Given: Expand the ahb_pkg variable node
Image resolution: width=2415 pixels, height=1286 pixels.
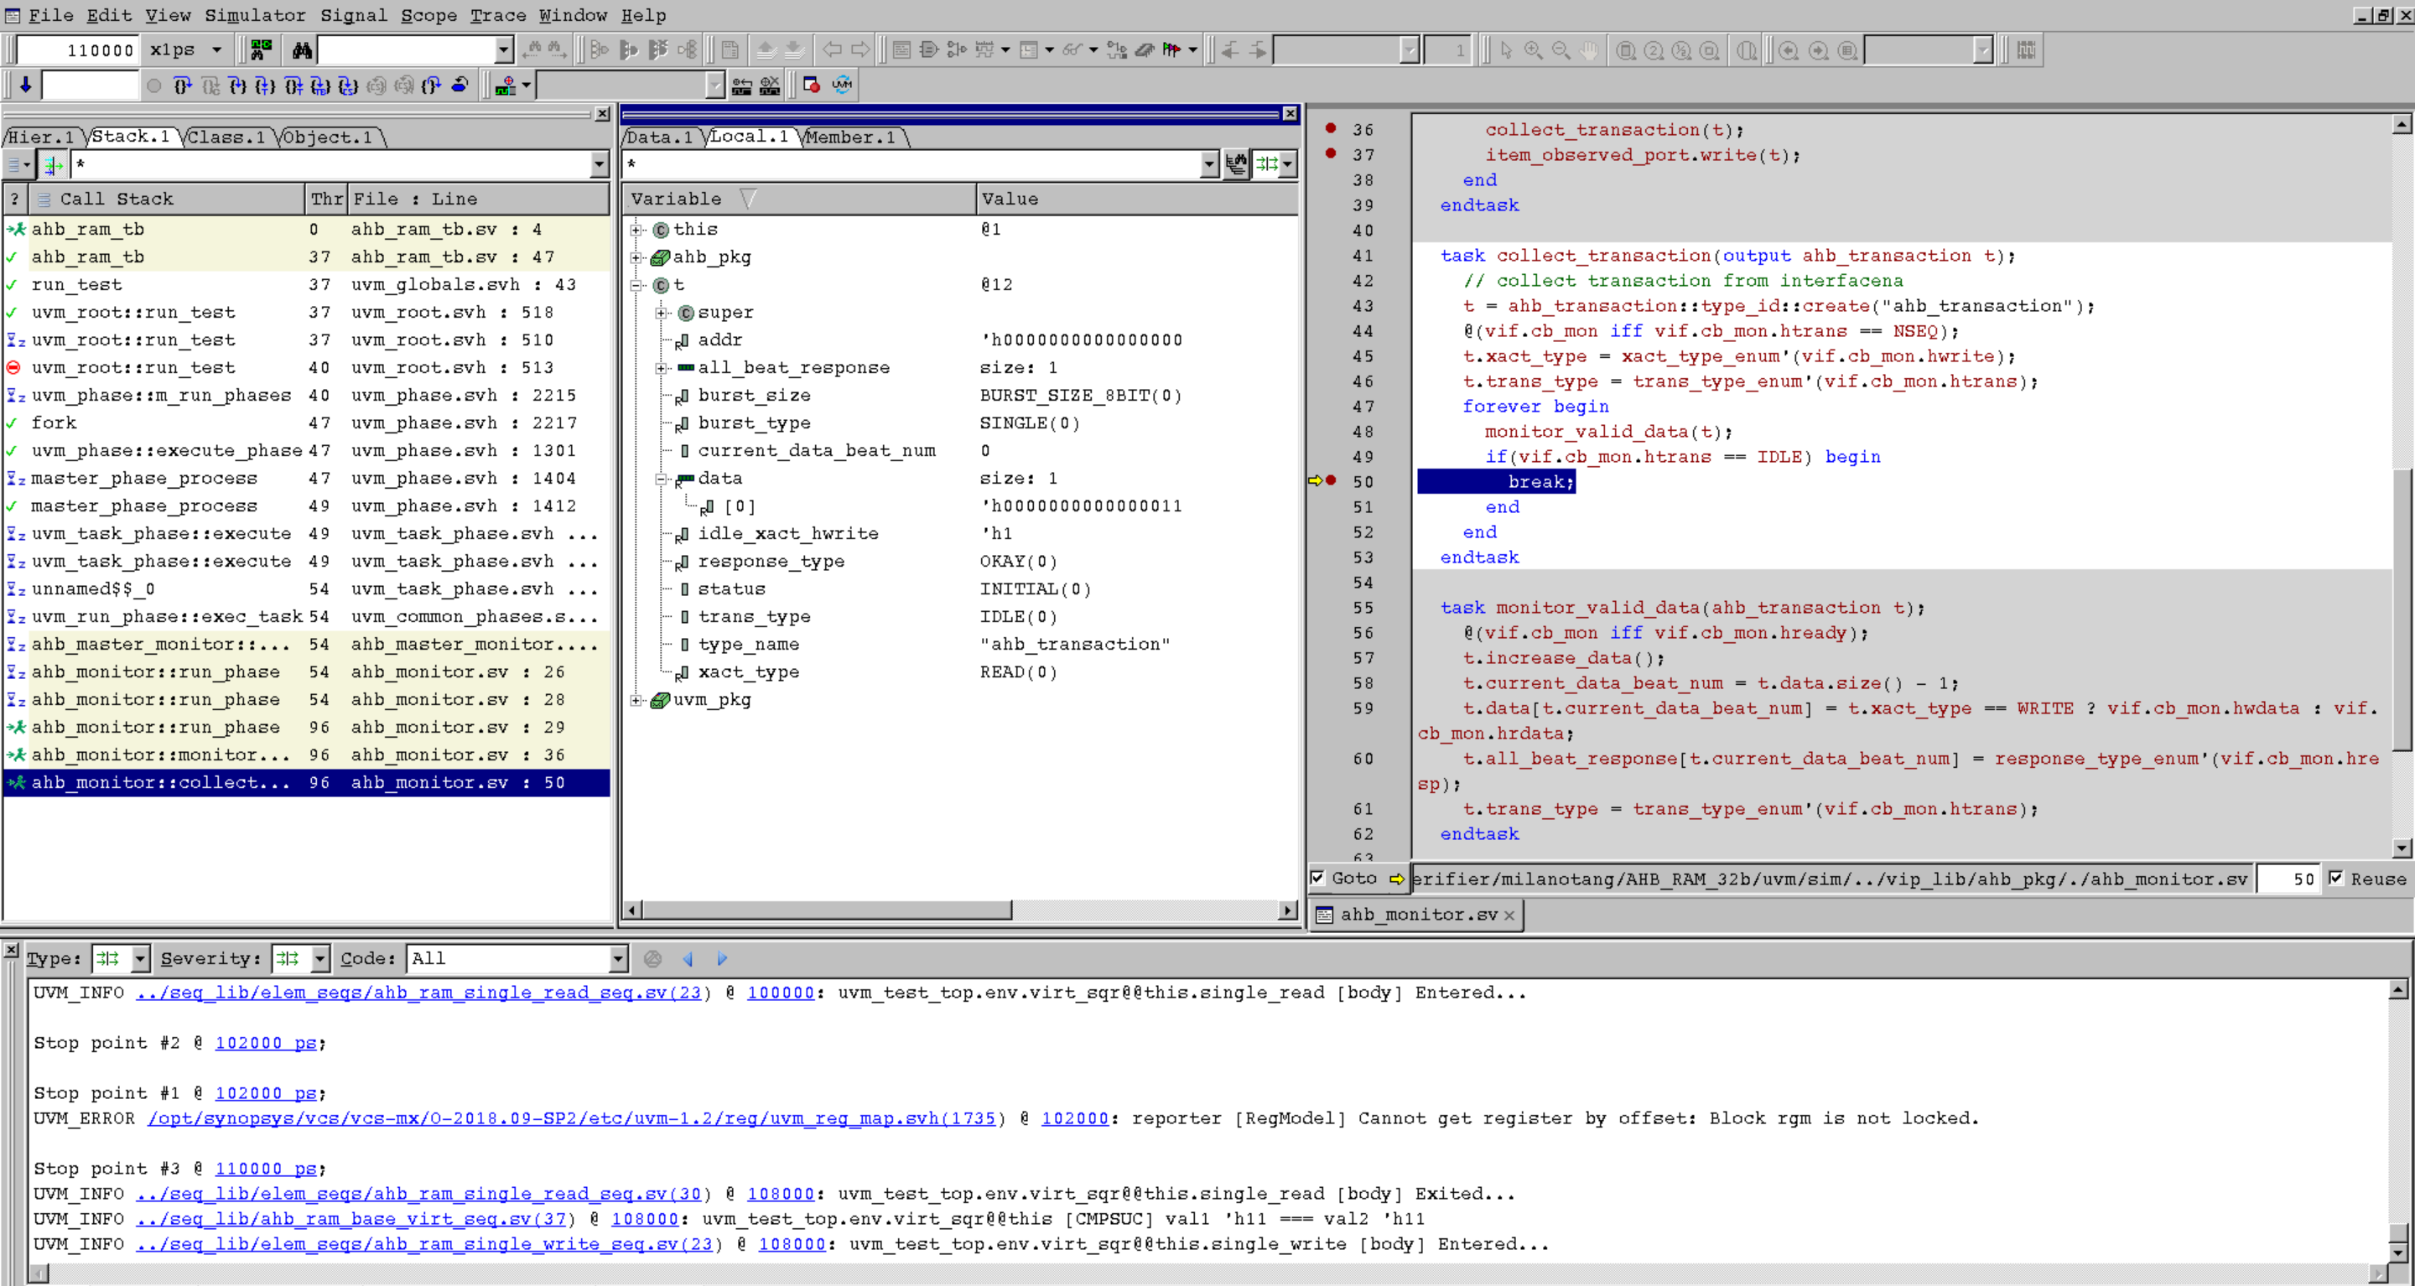Looking at the screenshot, I should tap(636, 257).
